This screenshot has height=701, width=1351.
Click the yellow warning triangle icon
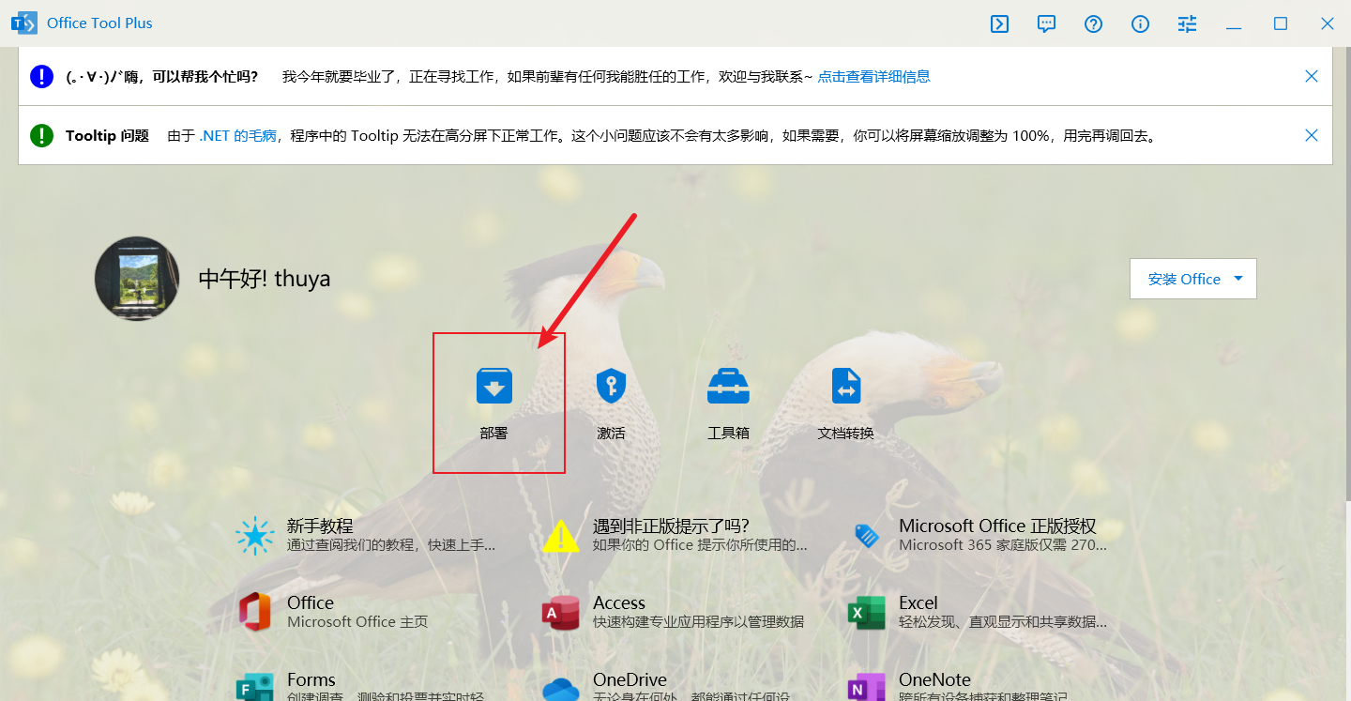(x=561, y=536)
